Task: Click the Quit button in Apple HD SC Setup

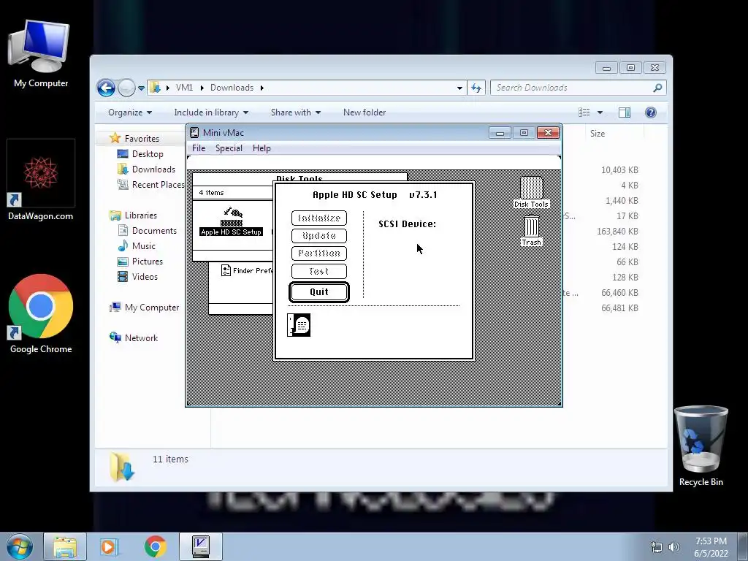Action: point(318,292)
